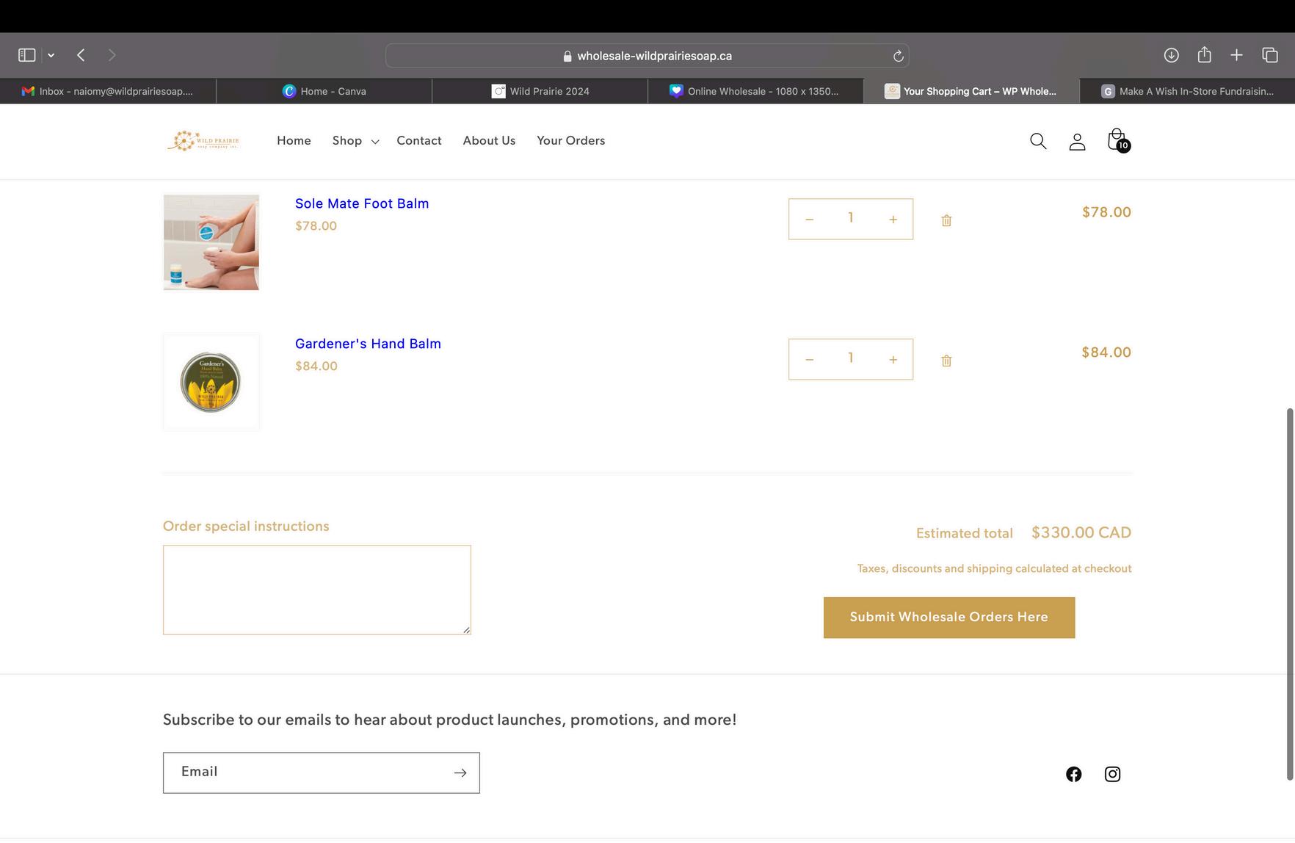Open the sidebar options dropdown arrow

pyautogui.click(x=51, y=56)
